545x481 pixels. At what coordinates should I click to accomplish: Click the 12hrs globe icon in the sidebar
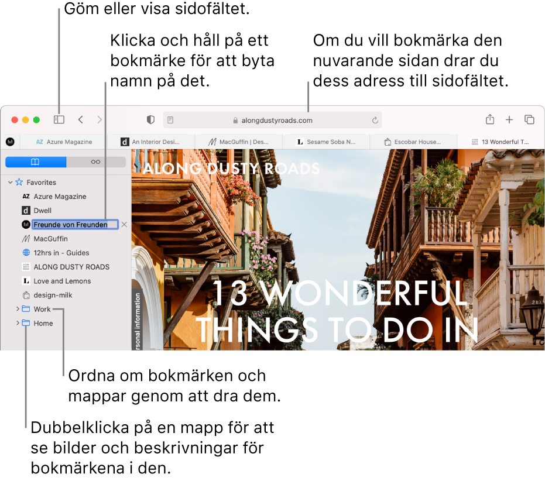26,253
